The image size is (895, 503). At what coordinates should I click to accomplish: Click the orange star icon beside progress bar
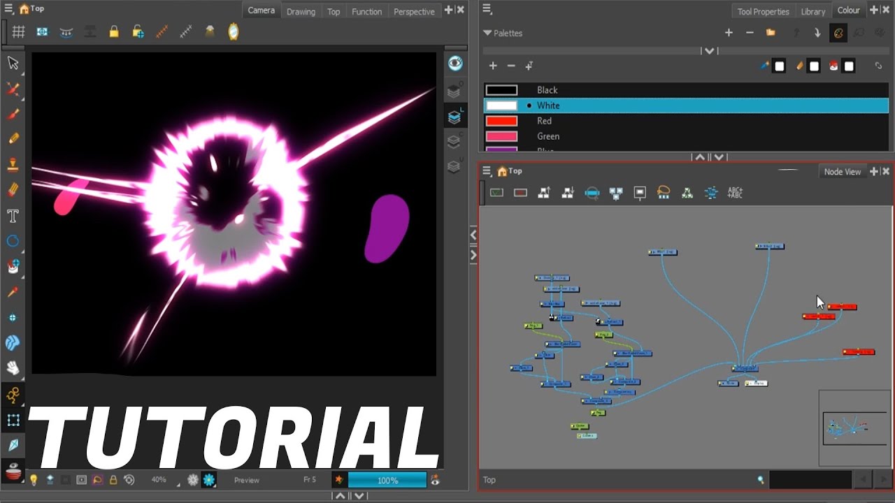tap(339, 480)
